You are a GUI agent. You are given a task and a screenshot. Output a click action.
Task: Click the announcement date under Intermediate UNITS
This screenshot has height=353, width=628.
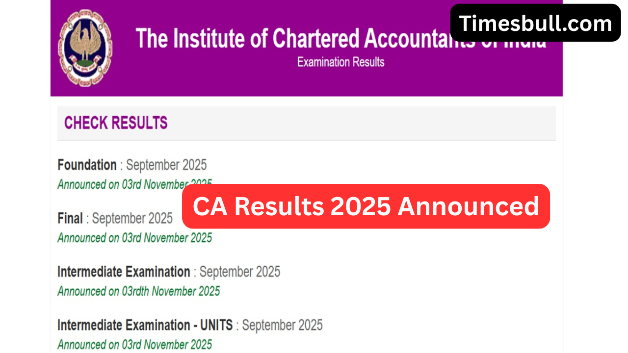(x=134, y=345)
